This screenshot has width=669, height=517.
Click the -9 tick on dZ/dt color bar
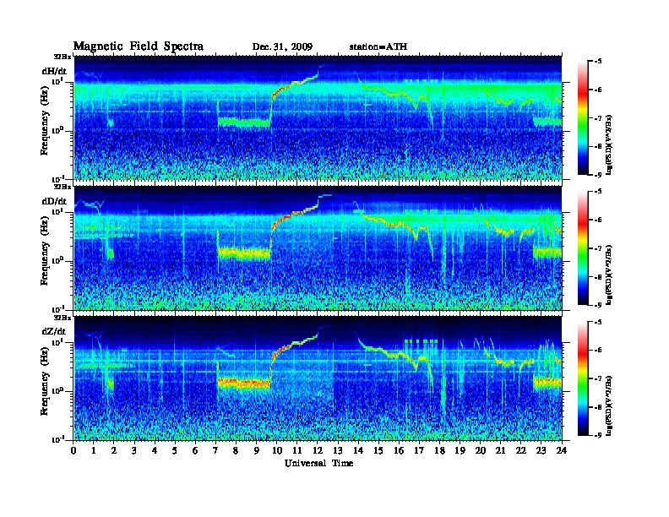tap(599, 435)
